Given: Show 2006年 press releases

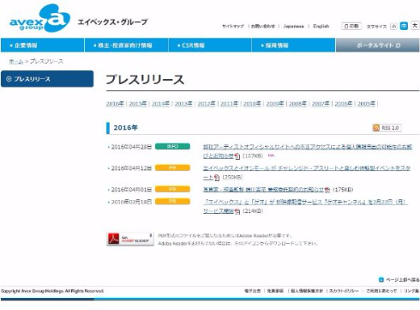Looking at the screenshot, I should click(344, 104).
